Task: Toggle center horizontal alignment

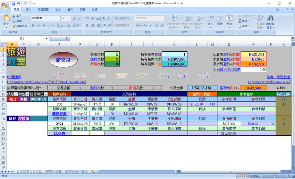Action: [x=93, y=25]
